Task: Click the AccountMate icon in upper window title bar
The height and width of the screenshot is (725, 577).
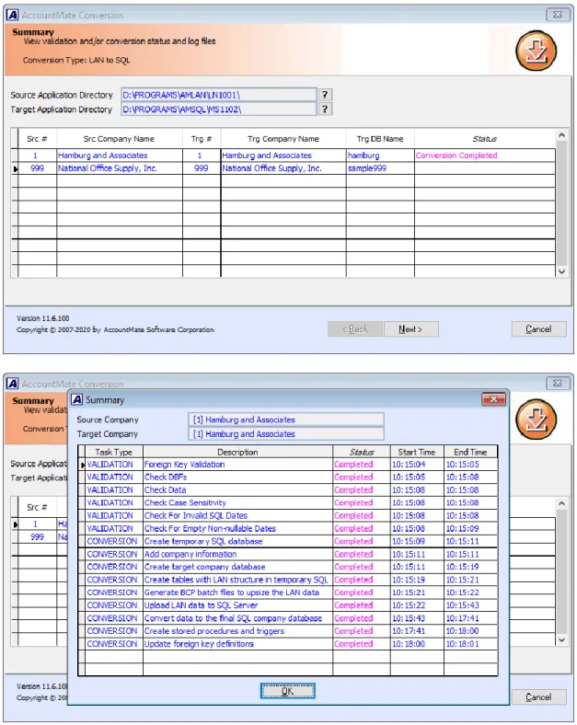Action: click(13, 15)
